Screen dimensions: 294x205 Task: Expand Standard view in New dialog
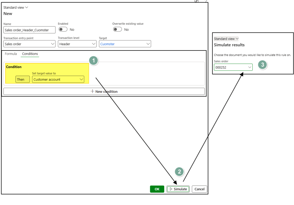[16, 7]
